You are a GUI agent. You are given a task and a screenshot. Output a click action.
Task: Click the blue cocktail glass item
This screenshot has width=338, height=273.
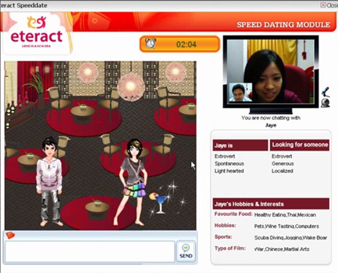point(160,204)
